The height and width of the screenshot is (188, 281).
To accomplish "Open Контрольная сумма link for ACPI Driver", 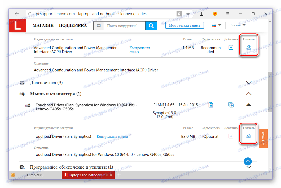I will pyautogui.click(x=140, y=50).
